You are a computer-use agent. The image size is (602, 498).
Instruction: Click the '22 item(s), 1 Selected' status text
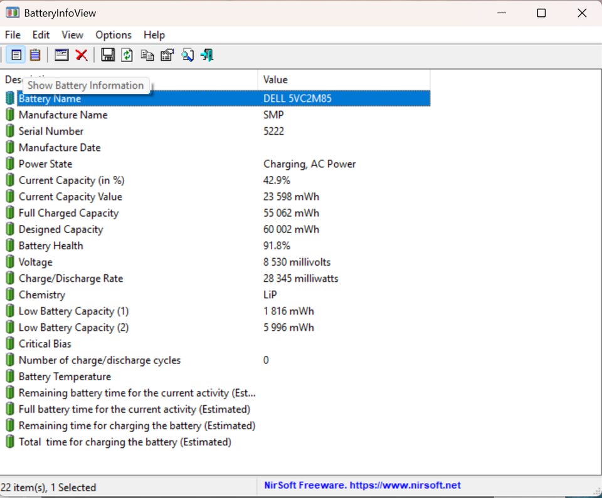point(48,487)
